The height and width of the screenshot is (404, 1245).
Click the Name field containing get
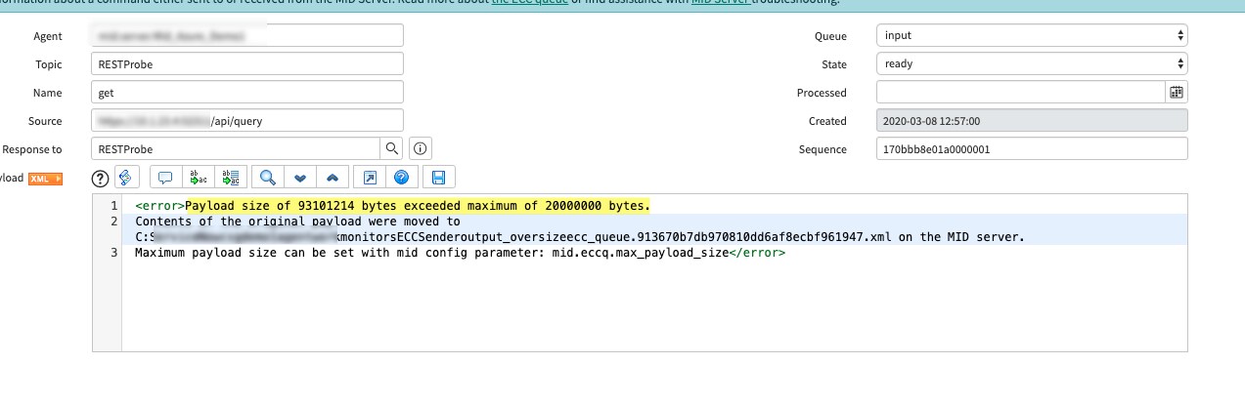pos(246,93)
